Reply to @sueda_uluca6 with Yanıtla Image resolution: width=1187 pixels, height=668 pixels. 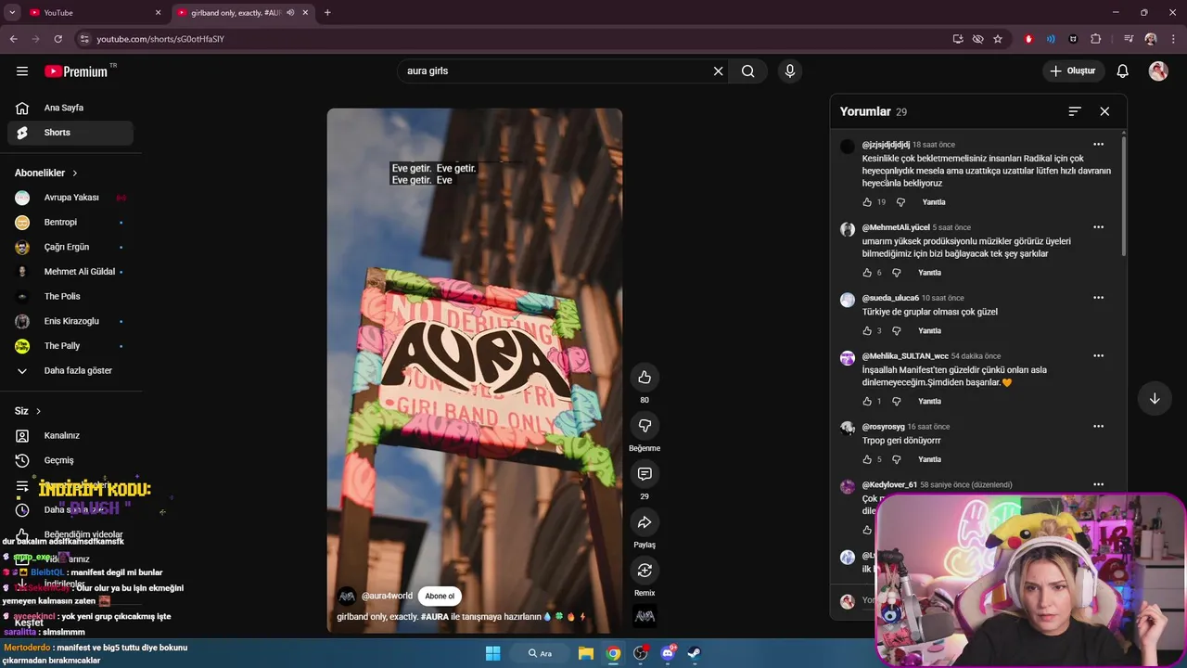929,331
